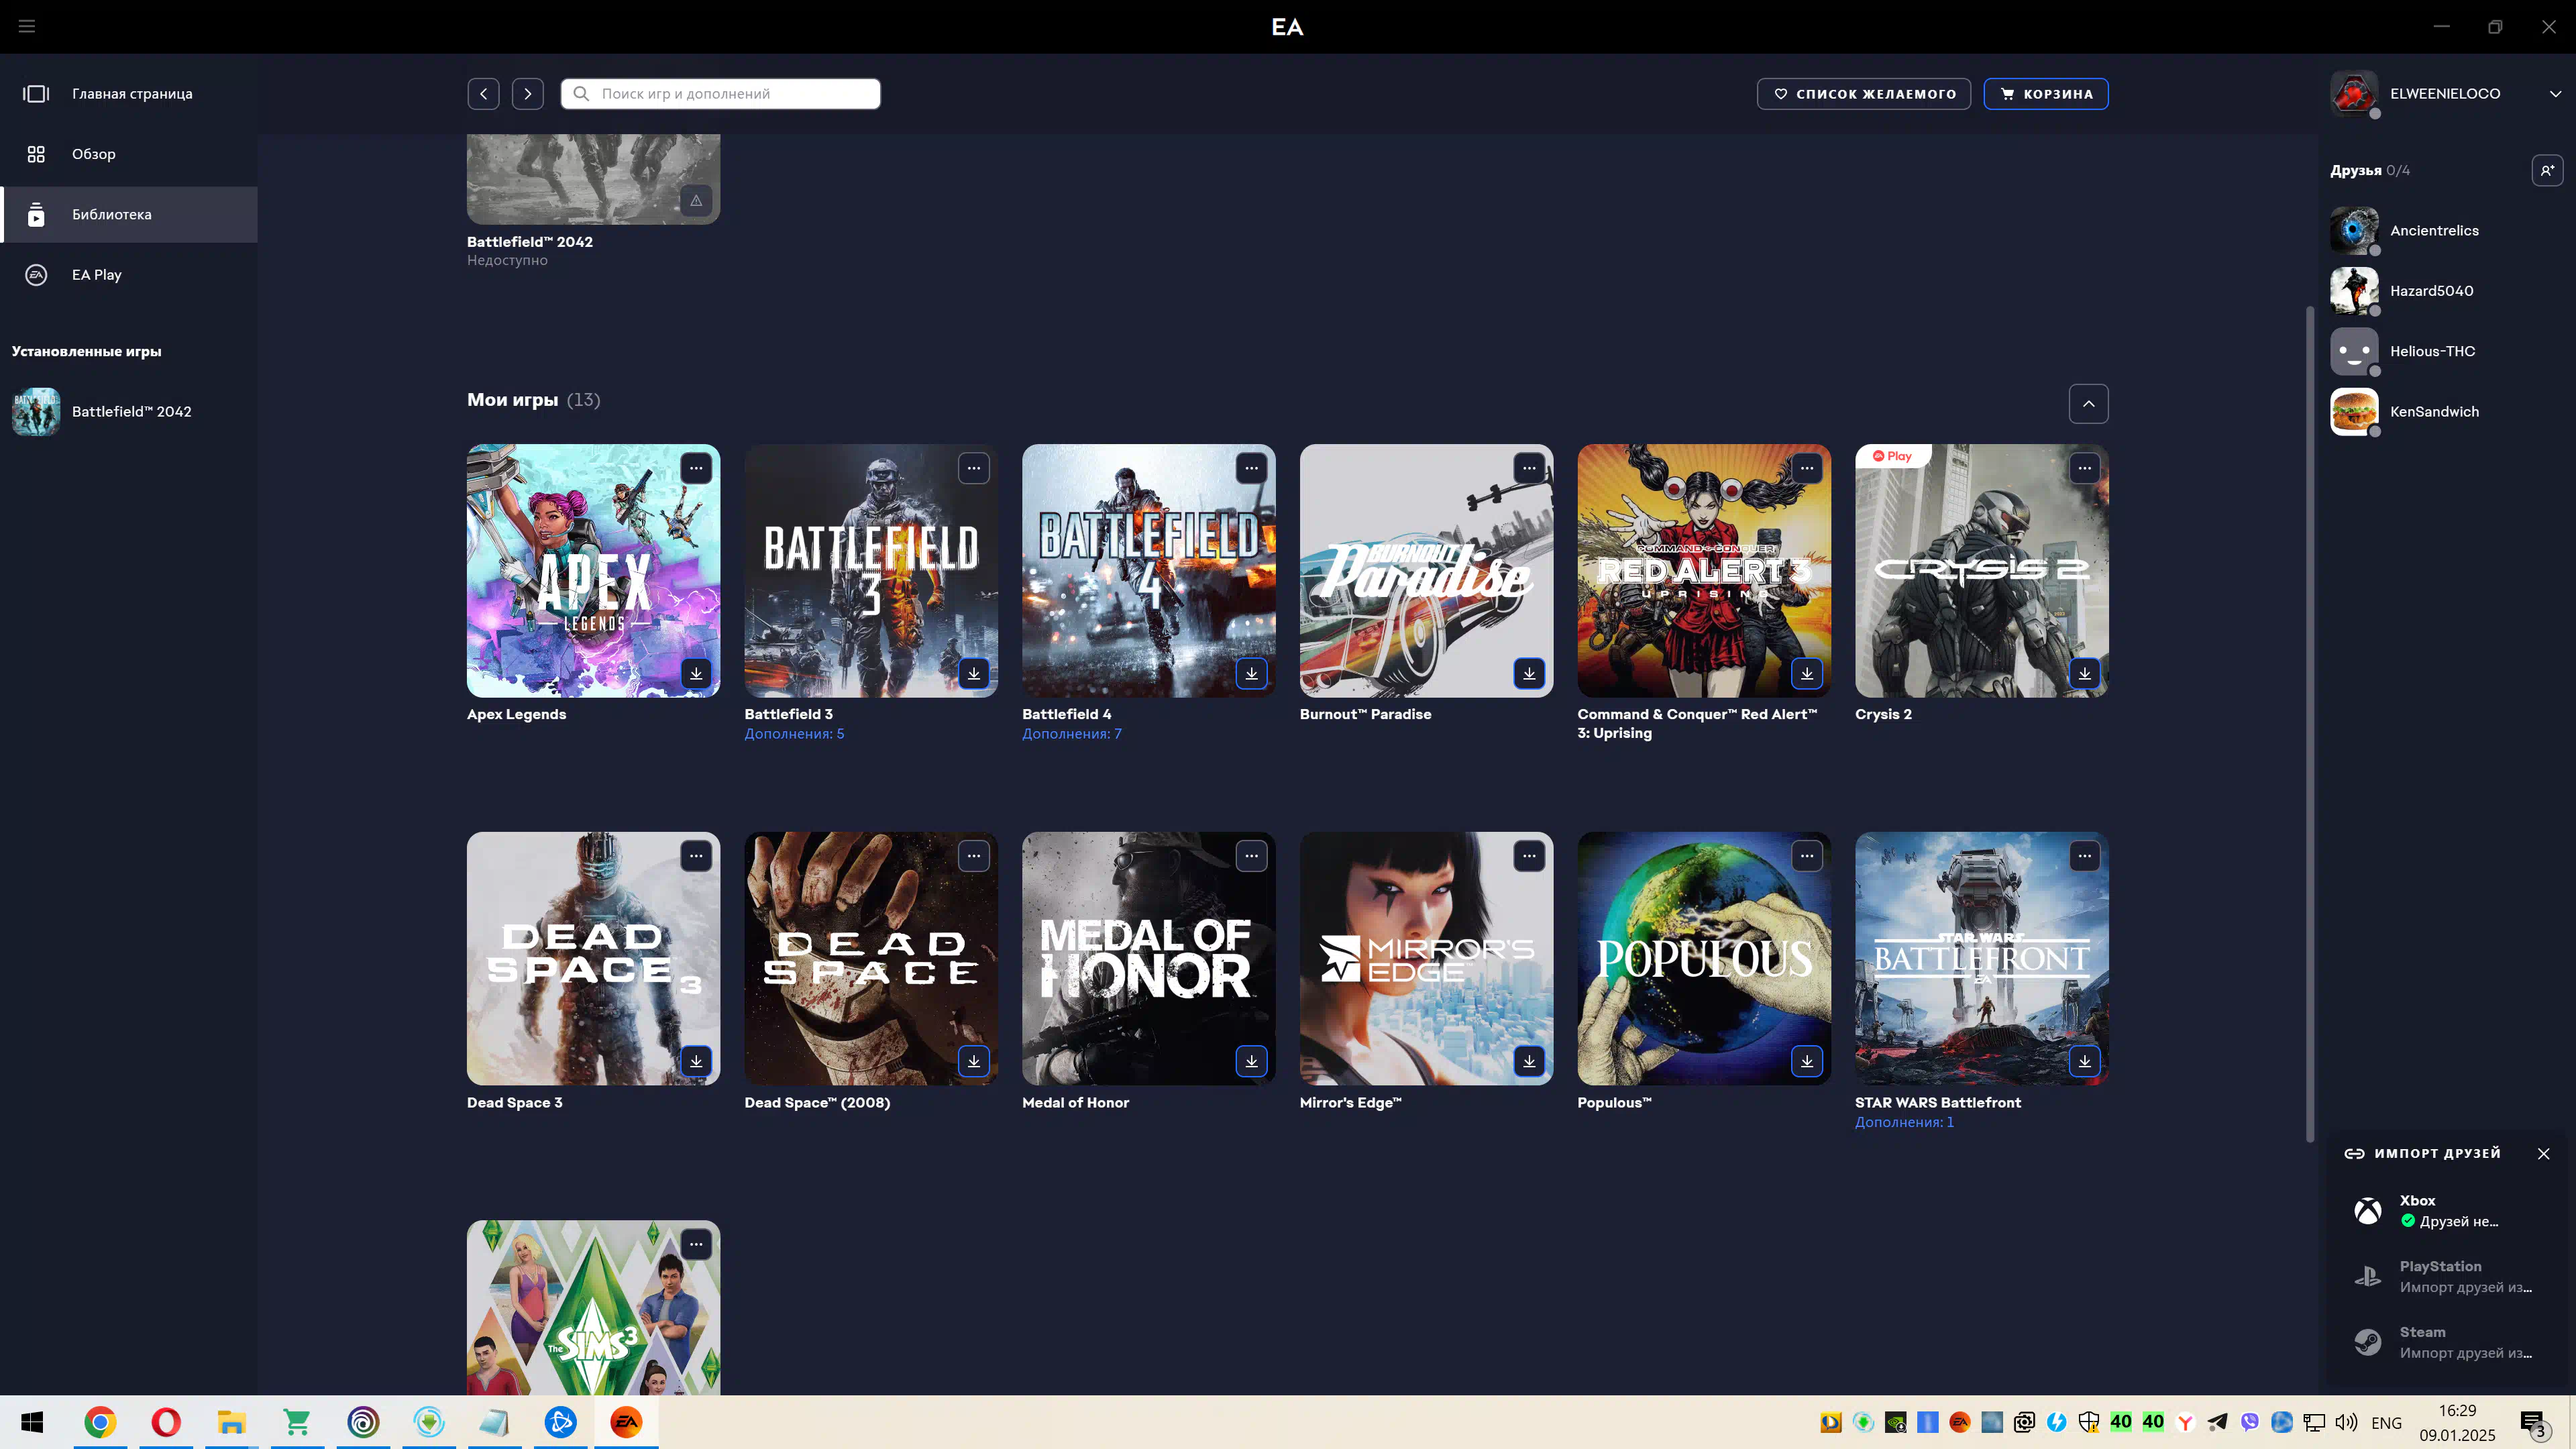
Task: Download Medal of Honor
Action: click(1251, 1061)
